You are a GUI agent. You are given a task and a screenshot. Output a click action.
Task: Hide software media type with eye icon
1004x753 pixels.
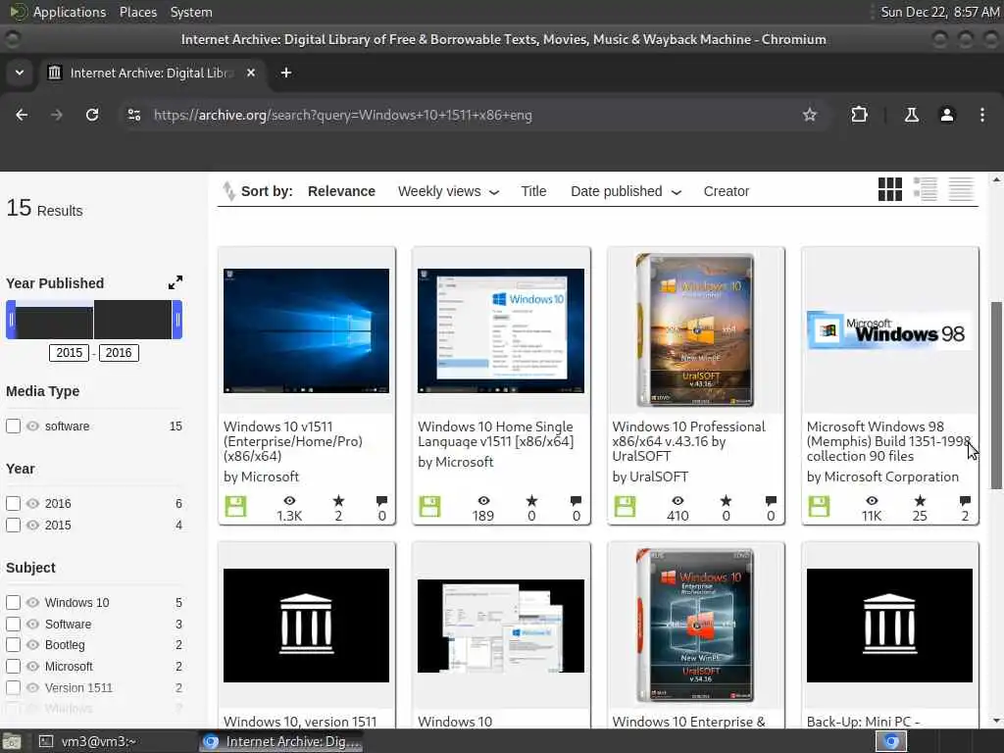[32, 427]
